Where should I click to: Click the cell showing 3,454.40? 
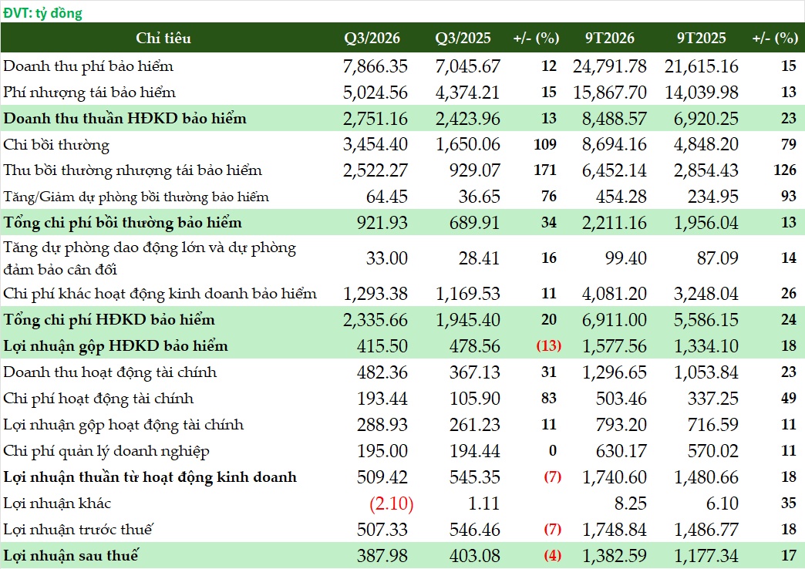coord(376,145)
